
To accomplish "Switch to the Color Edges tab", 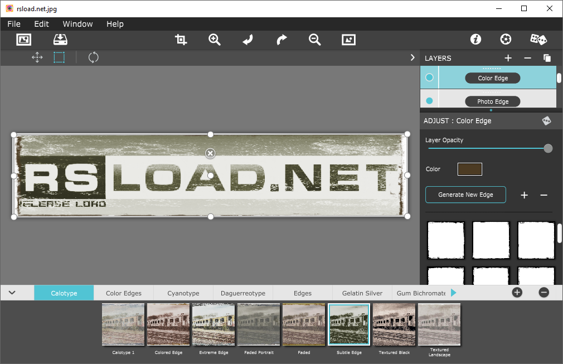I will pos(124,293).
